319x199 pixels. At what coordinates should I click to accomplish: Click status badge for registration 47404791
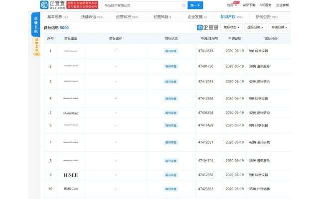(170, 161)
